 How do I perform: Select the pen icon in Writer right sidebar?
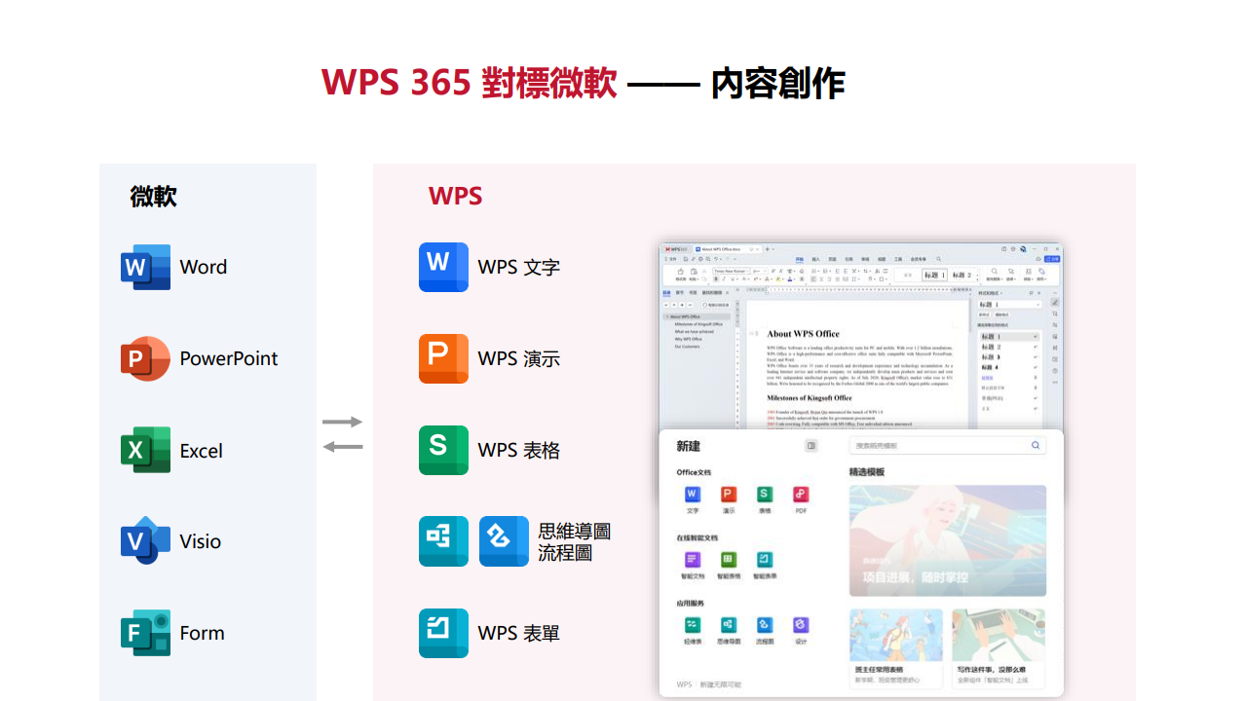point(1055,302)
